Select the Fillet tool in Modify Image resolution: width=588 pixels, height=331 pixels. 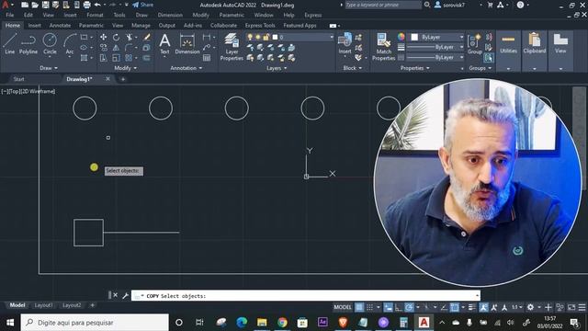click(x=129, y=48)
